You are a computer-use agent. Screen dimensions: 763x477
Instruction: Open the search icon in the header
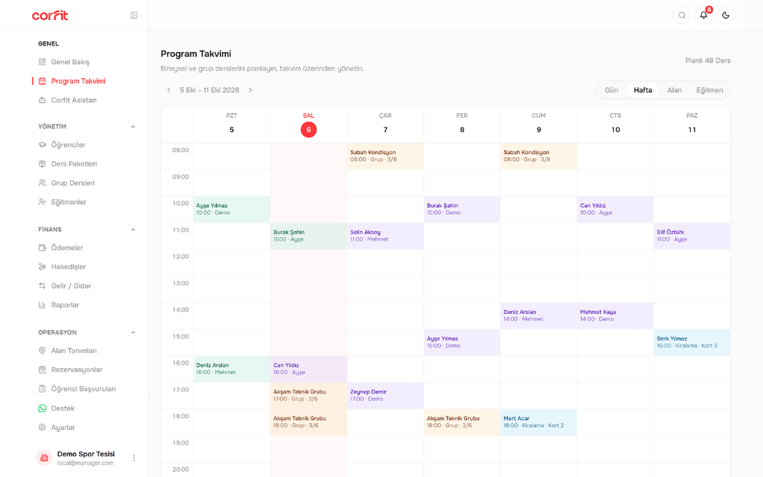click(x=682, y=15)
